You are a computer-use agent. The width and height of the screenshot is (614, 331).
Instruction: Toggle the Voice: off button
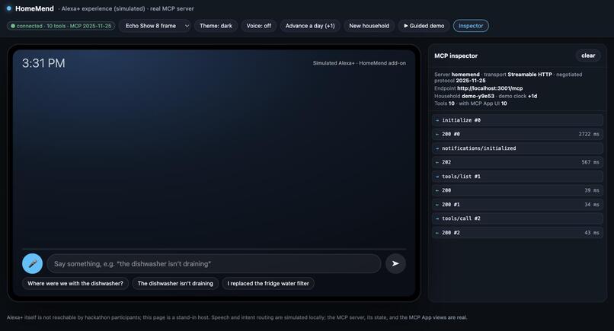pyautogui.click(x=258, y=26)
